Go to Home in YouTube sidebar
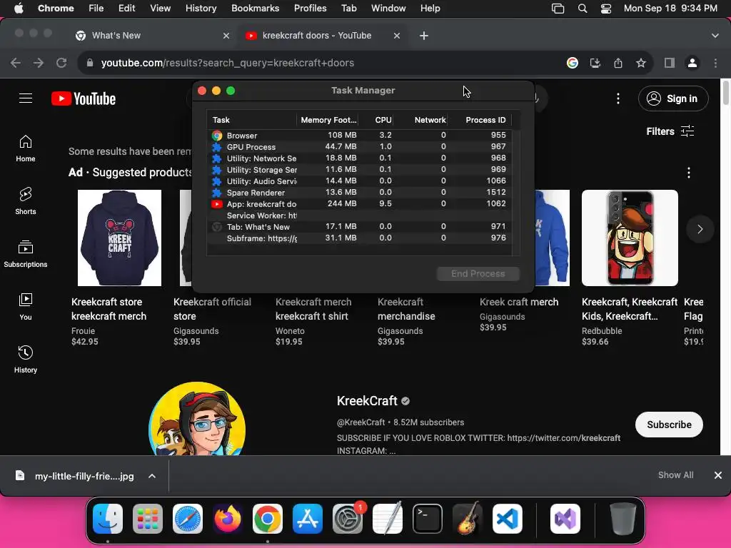Viewport: 731px width, 548px height. (x=26, y=148)
